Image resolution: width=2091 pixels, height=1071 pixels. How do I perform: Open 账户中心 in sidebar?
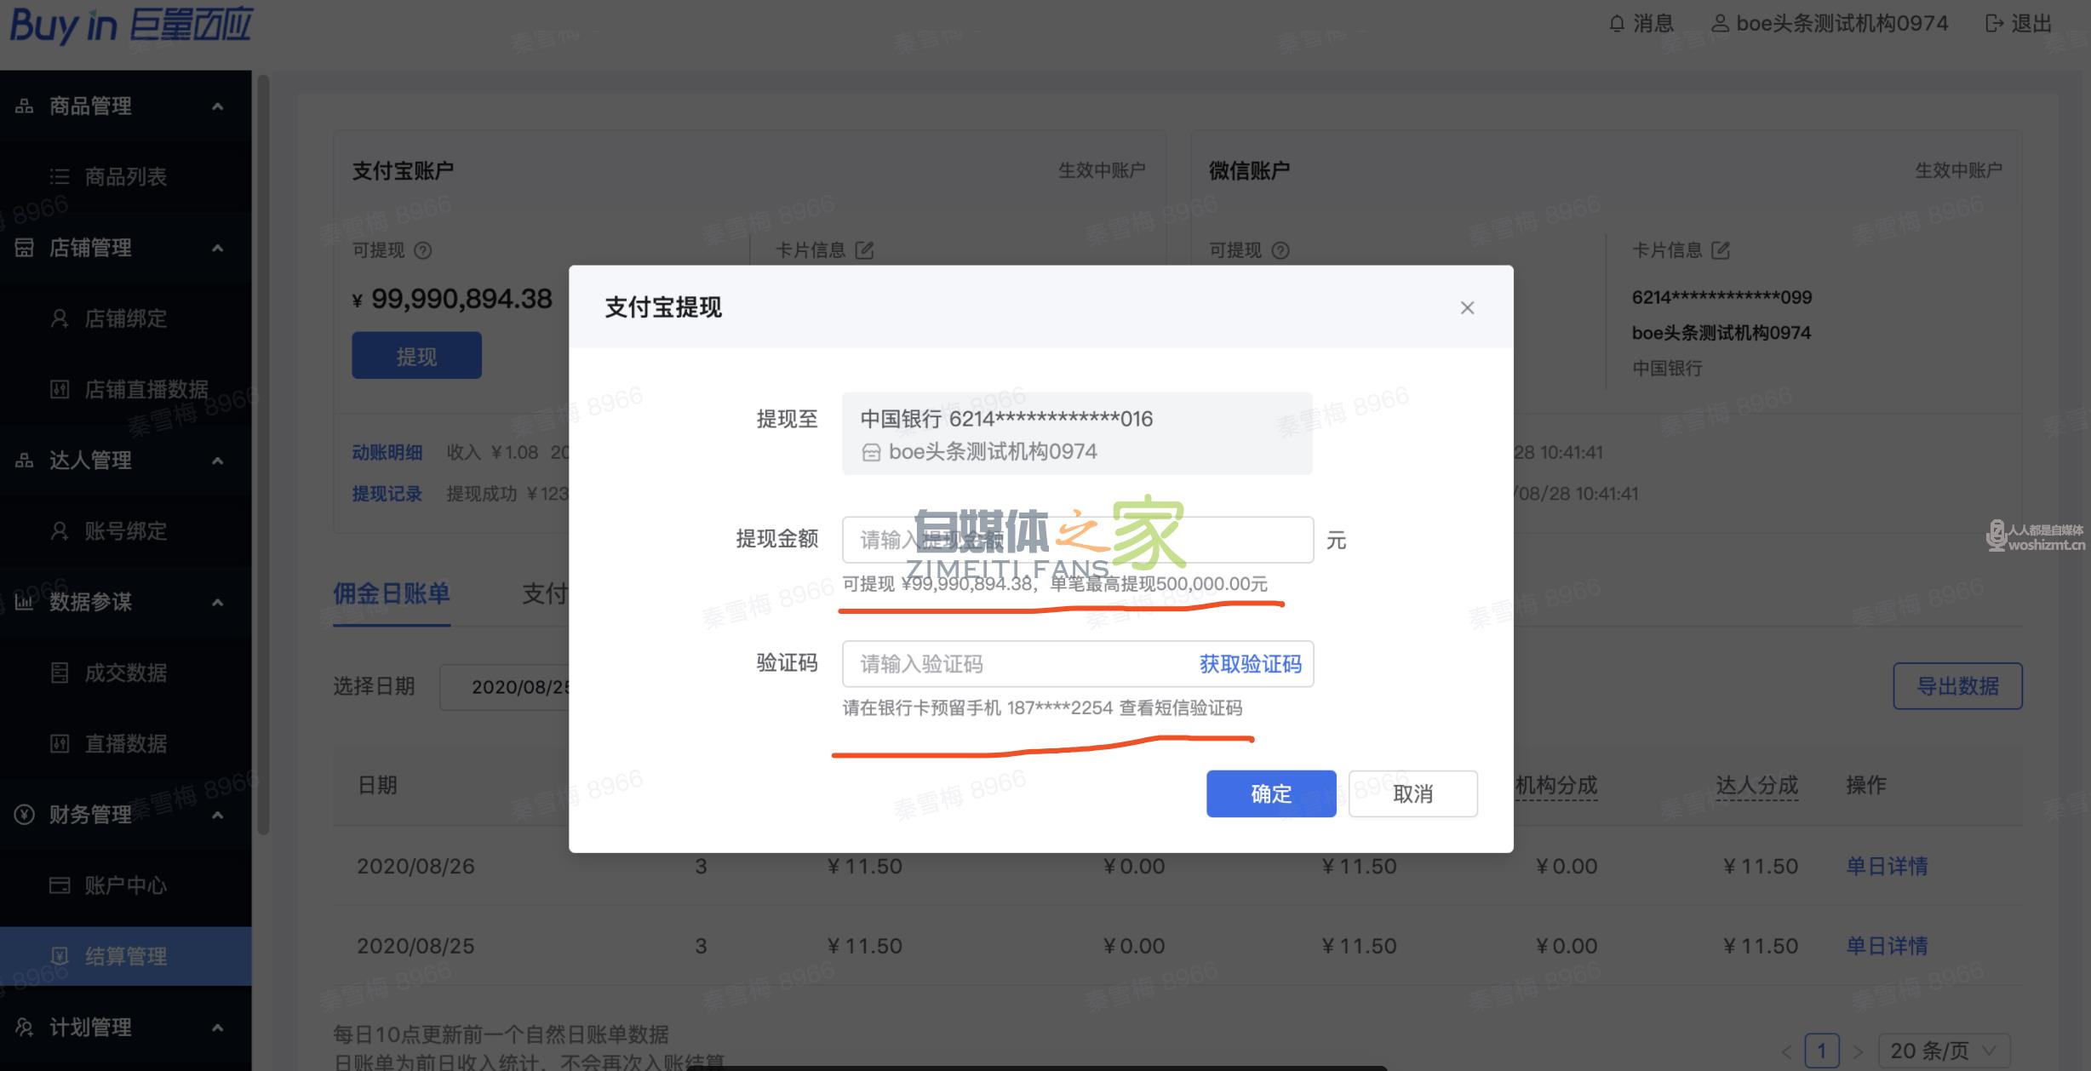click(125, 885)
